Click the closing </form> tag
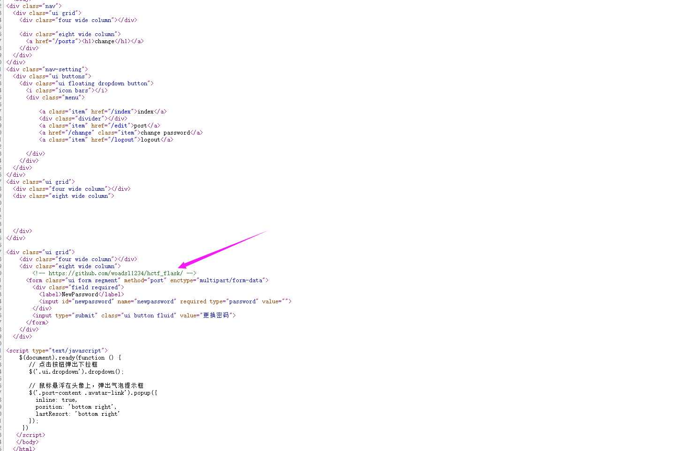Screen dimensions: 673x451 pos(37,323)
